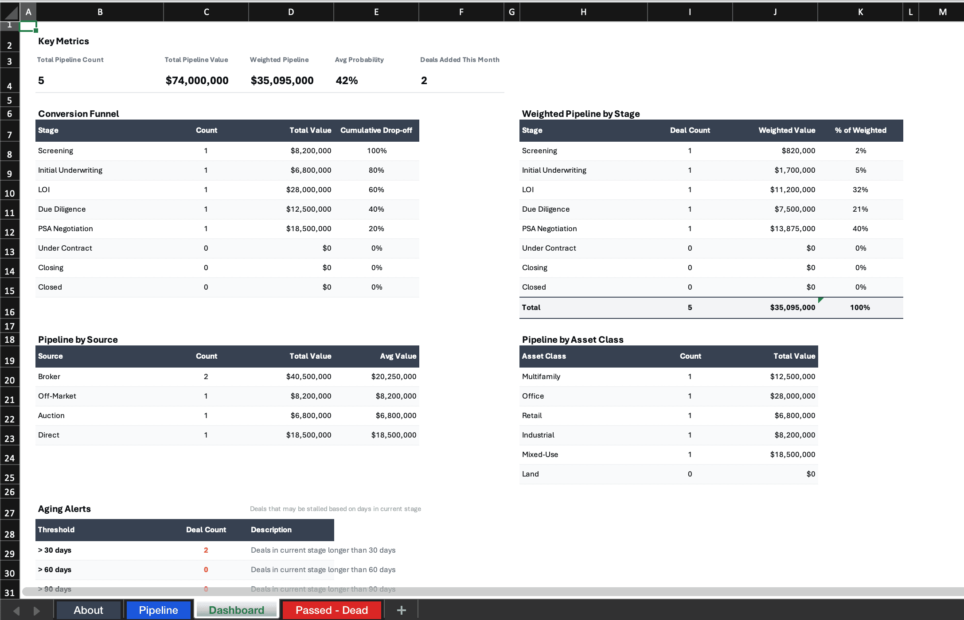Select column C header
964x620 pixels.
206,12
